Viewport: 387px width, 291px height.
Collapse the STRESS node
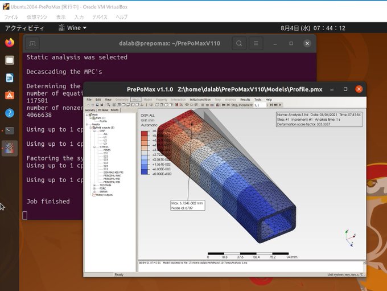point(94,147)
